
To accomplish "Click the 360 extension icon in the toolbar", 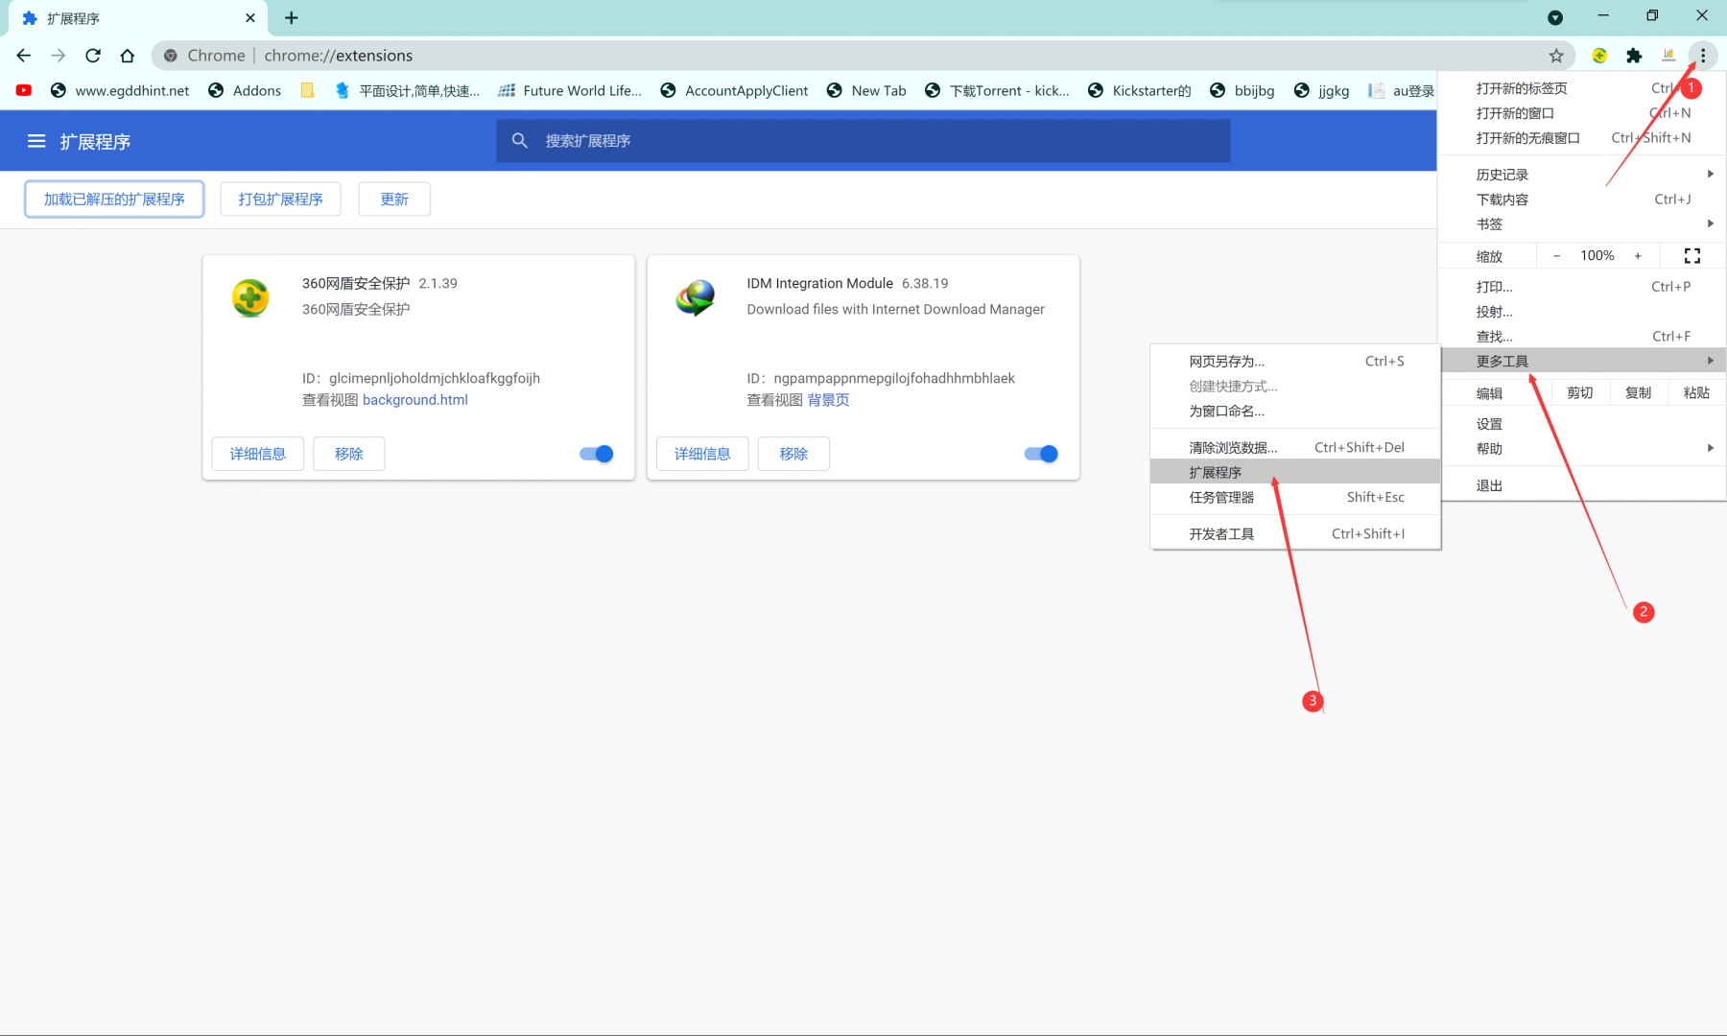I will 1599,56.
